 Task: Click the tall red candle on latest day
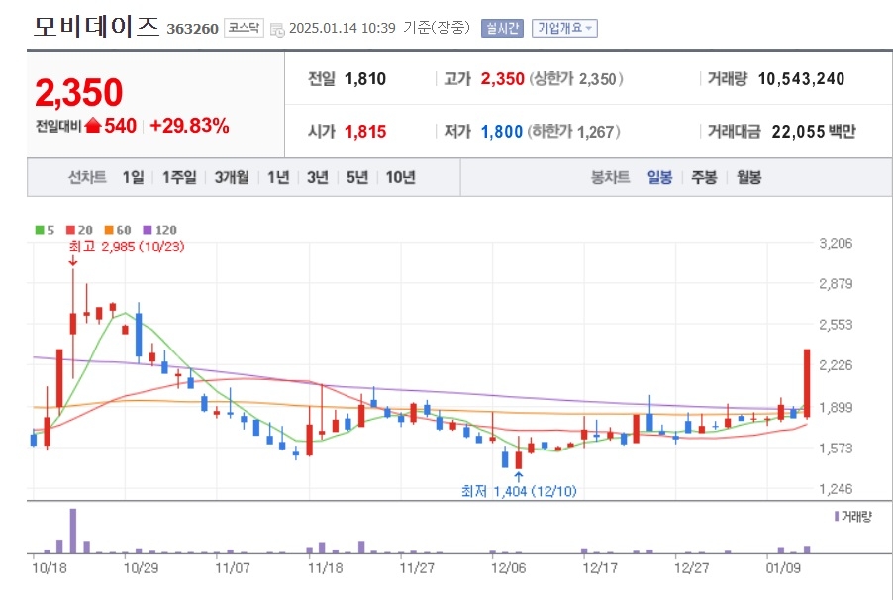point(807,383)
